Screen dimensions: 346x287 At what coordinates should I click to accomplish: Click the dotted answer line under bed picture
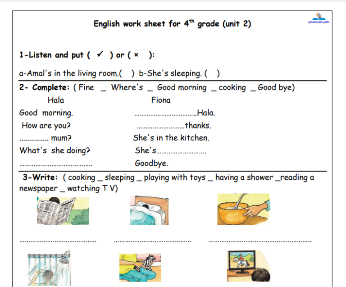(152, 241)
